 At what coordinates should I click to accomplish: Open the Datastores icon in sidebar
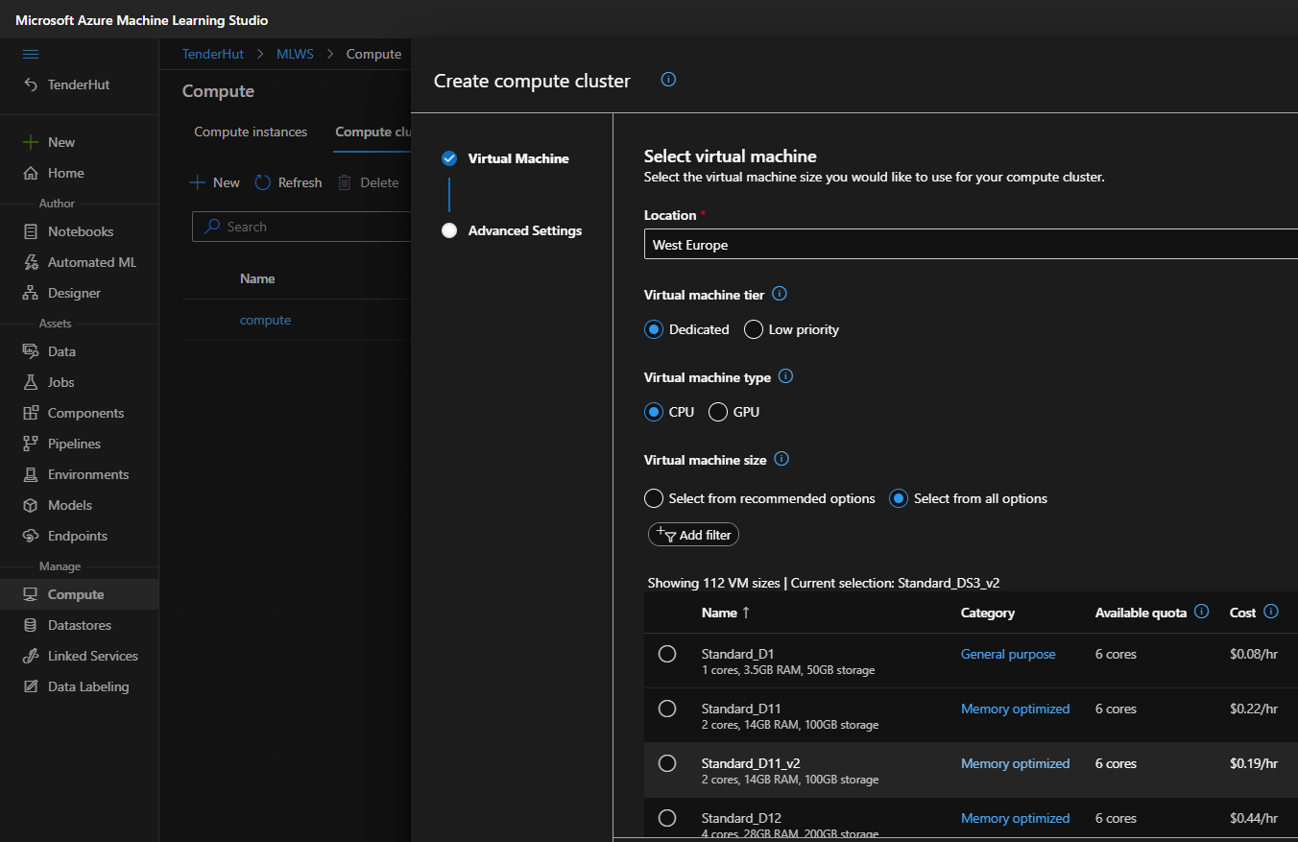[31, 625]
